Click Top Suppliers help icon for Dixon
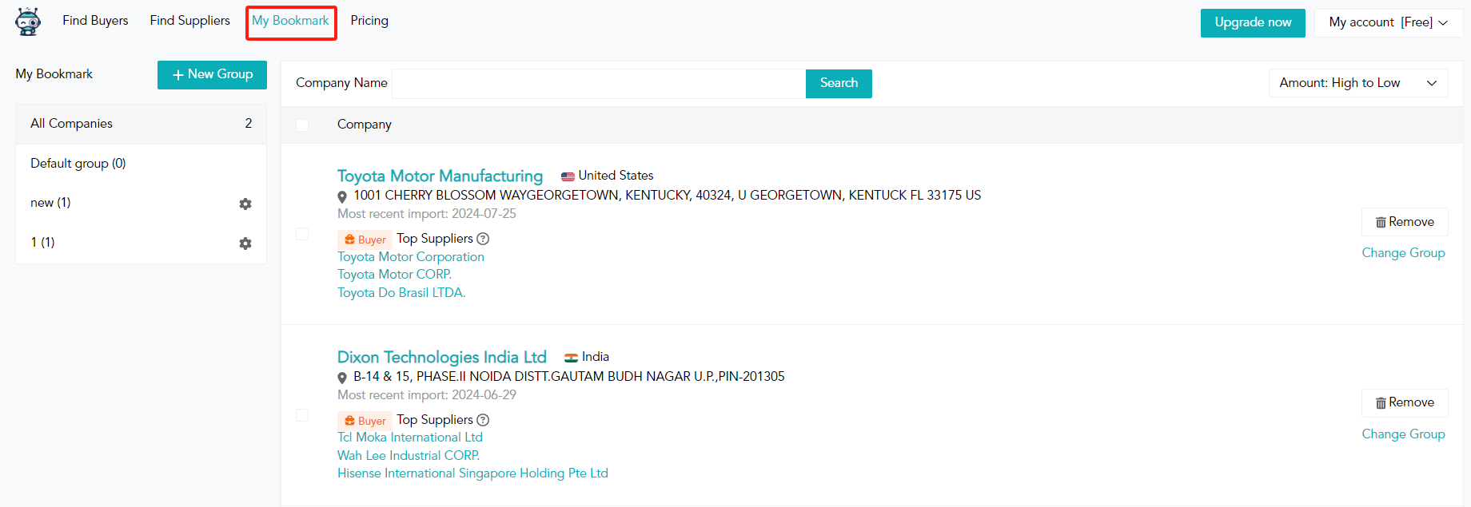 pos(483,420)
